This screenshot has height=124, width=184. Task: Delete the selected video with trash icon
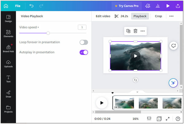click(x=135, y=31)
